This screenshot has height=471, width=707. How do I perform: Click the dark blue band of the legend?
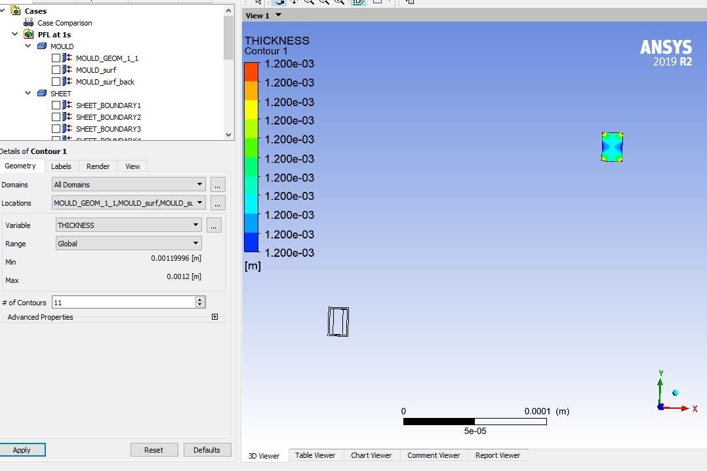pos(251,242)
